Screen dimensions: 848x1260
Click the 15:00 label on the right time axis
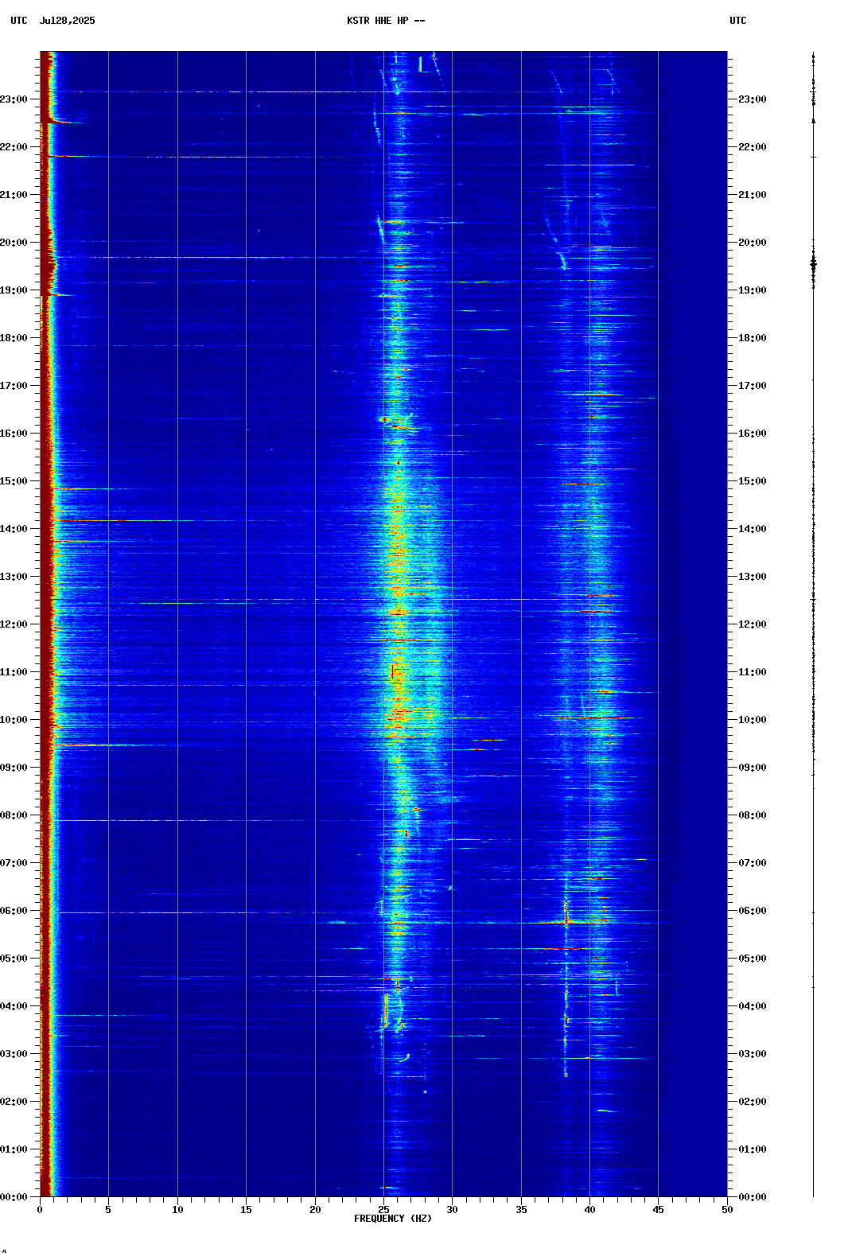pos(753,481)
